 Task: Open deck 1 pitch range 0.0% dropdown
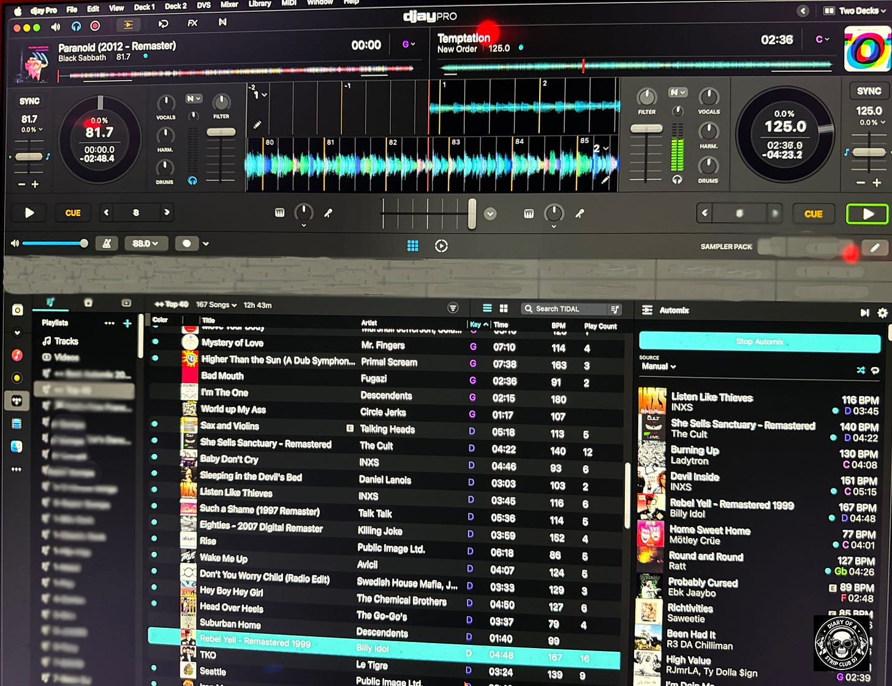(x=32, y=130)
